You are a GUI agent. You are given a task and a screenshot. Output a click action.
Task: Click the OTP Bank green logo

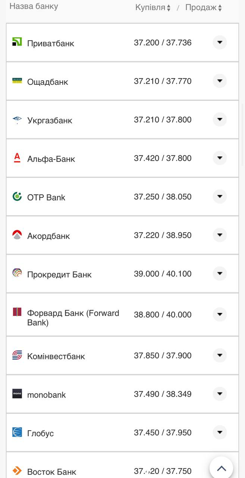click(x=17, y=196)
